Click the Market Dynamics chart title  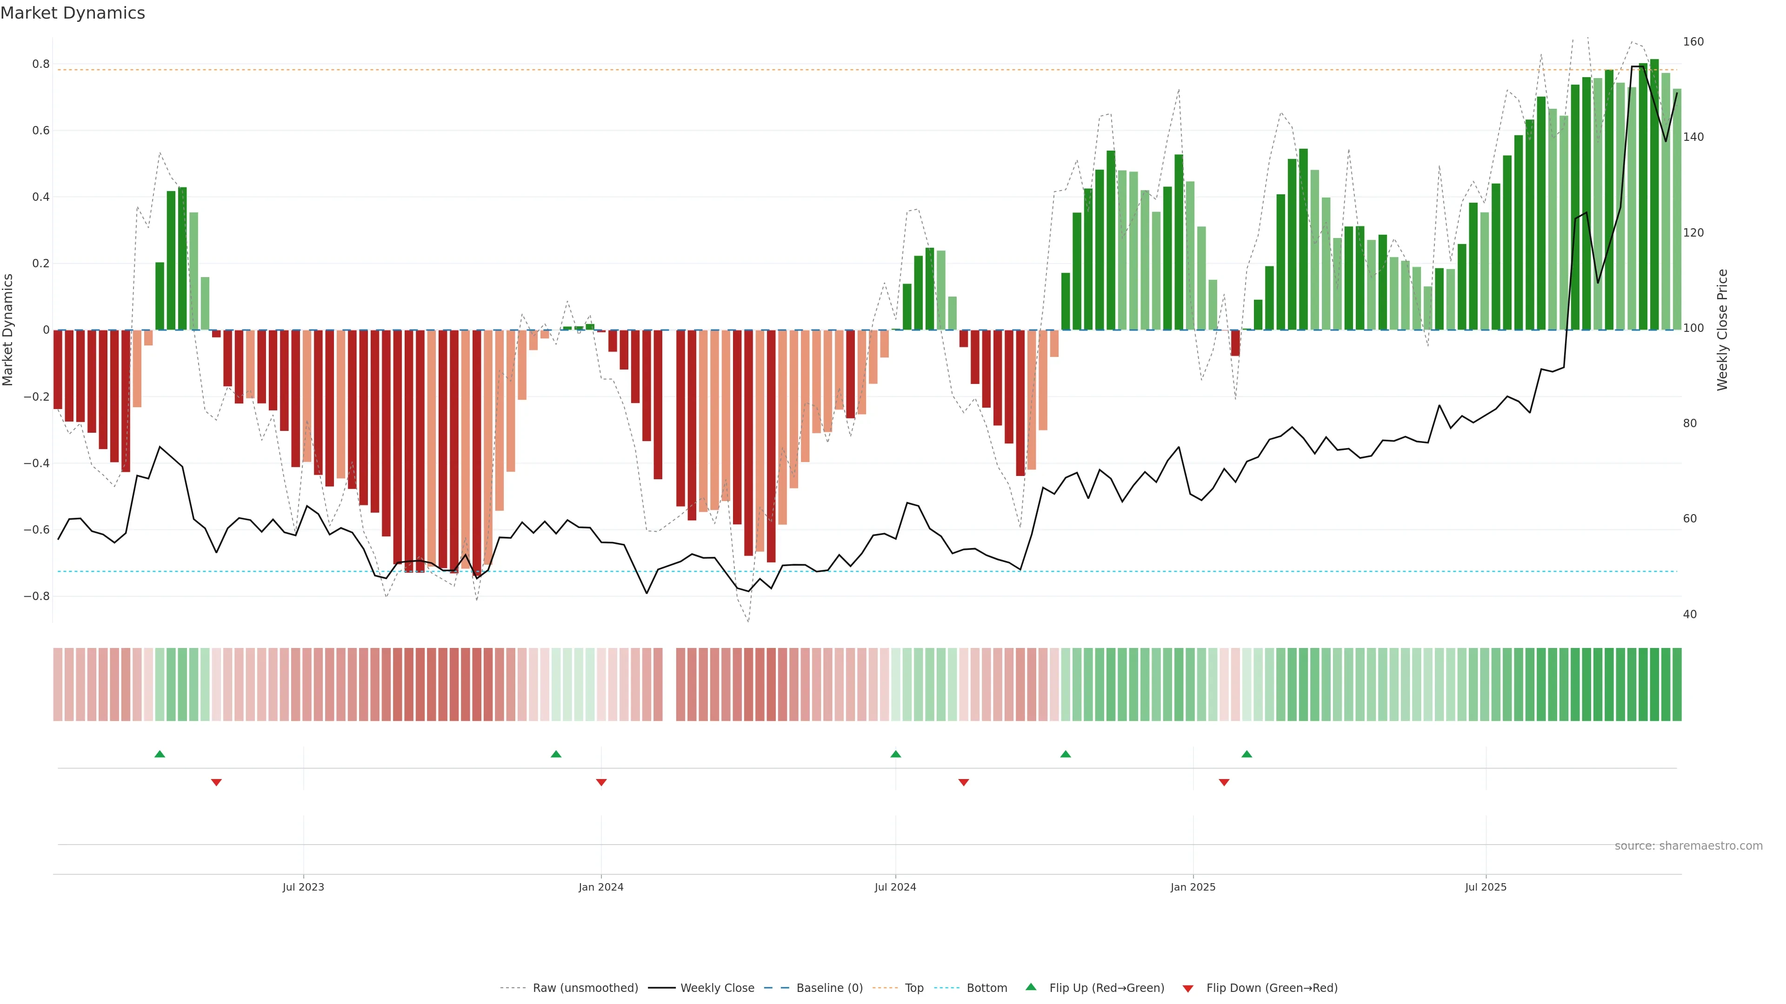[x=73, y=13]
